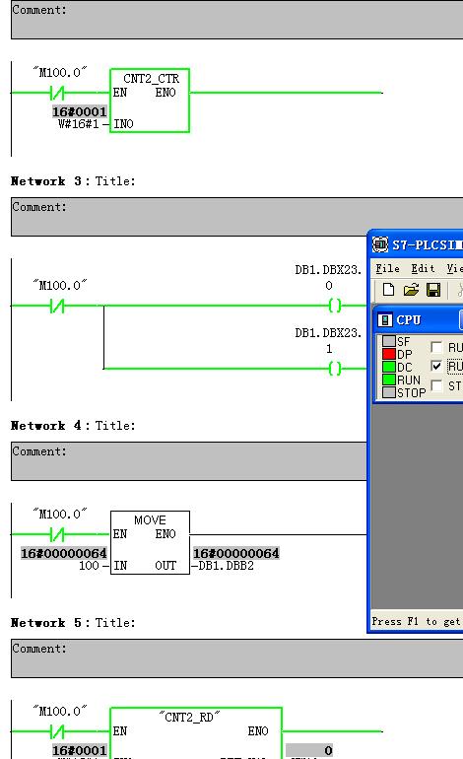Open the Edit menu in PLCSIM

pos(423,268)
